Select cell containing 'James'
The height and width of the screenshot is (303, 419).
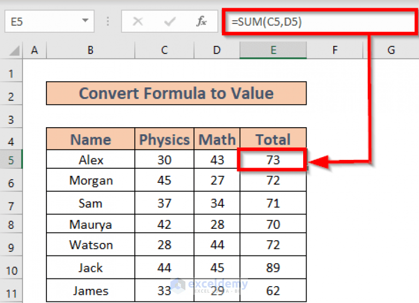tap(91, 290)
